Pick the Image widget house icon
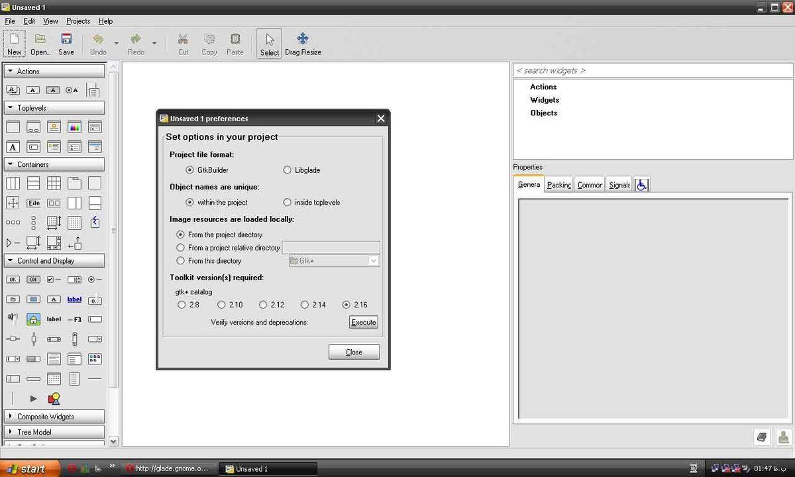Screen dimensions: 795x477 [33, 319]
